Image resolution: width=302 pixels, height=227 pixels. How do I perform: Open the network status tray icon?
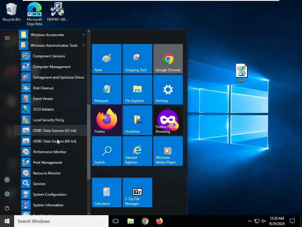coord(257,221)
